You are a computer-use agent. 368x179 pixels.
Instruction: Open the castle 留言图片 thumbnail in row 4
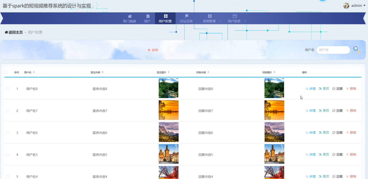tap(169, 154)
